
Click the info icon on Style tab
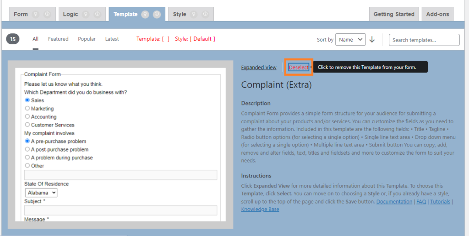pyautogui.click(x=205, y=14)
